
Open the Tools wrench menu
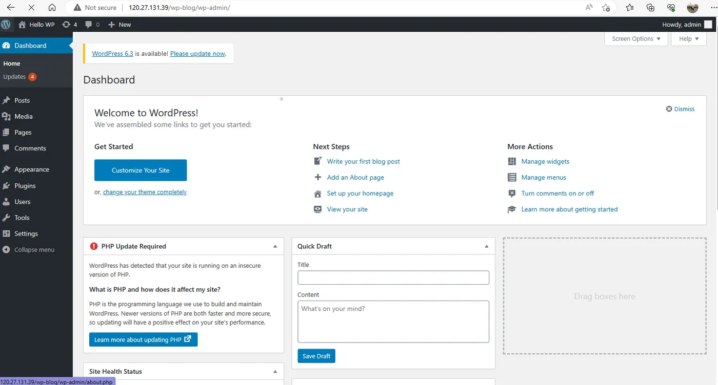(36, 218)
